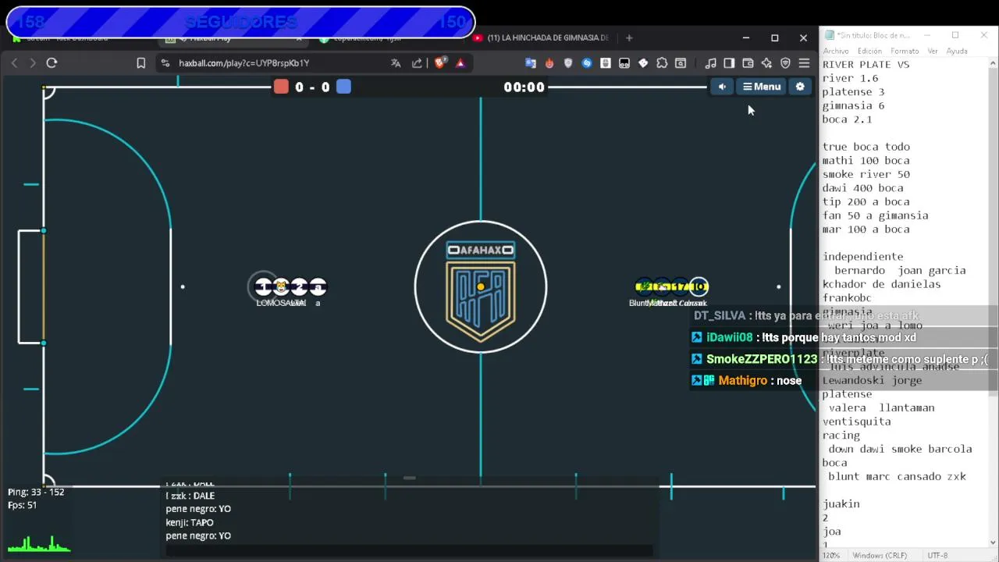Click haxball.com address bar URL
Image resolution: width=999 pixels, height=562 pixels.
[244, 63]
